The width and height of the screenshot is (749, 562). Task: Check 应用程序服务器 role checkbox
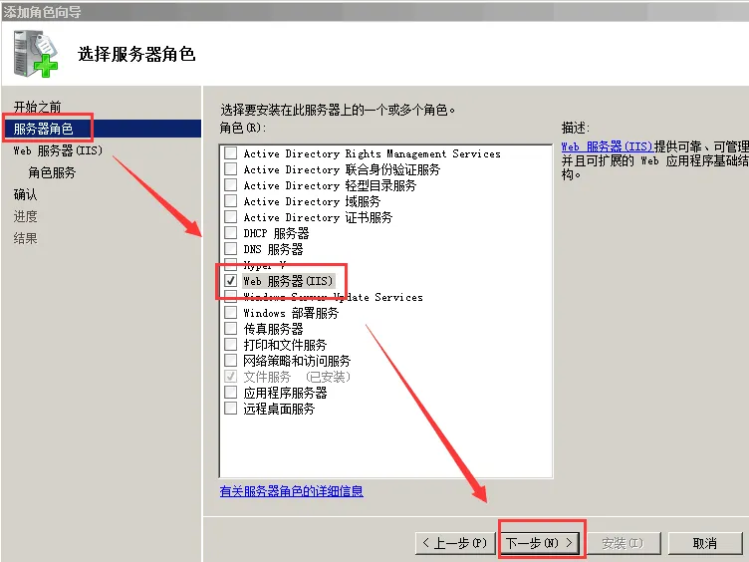pyautogui.click(x=231, y=393)
